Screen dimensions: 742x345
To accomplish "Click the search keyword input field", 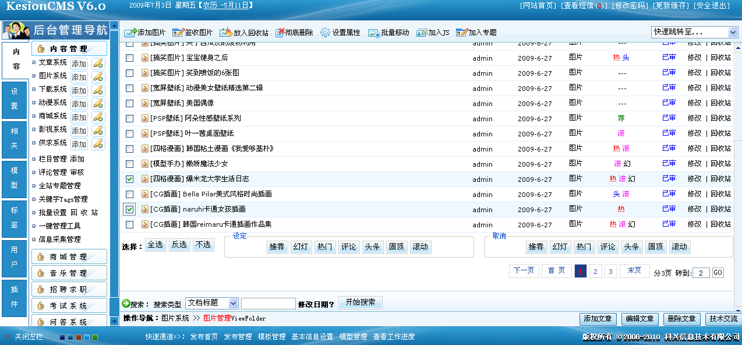I will [x=268, y=304].
